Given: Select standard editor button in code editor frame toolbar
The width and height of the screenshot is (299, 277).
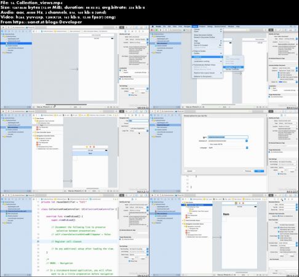Looking at the screenshot, I should tap(122, 195).
